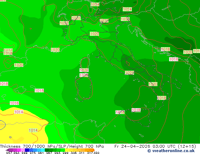This screenshot has width=200, height=154.
Task: Click the 1018 label on Sicily's north coast
Action: [x=136, y=110]
